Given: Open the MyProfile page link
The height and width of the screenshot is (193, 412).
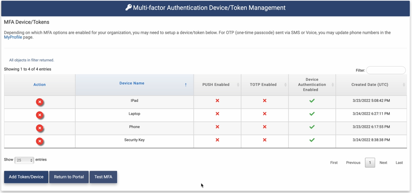Looking at the screenshot, I should click(13, 37).
